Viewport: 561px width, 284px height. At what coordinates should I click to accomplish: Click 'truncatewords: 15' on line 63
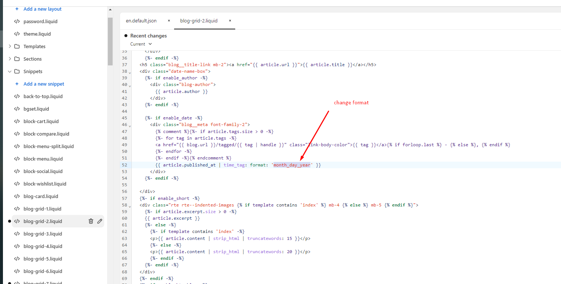coord(269,238)
